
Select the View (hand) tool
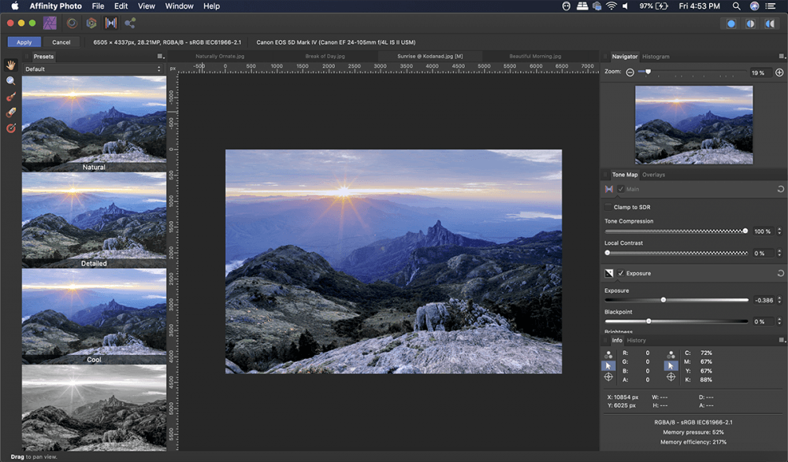click(x=11, y=65)
